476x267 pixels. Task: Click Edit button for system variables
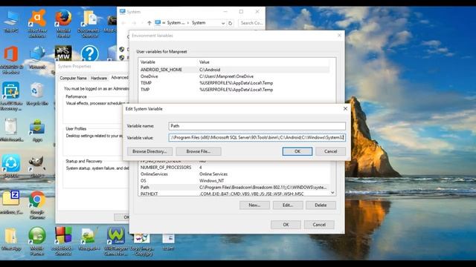(288, 205)
